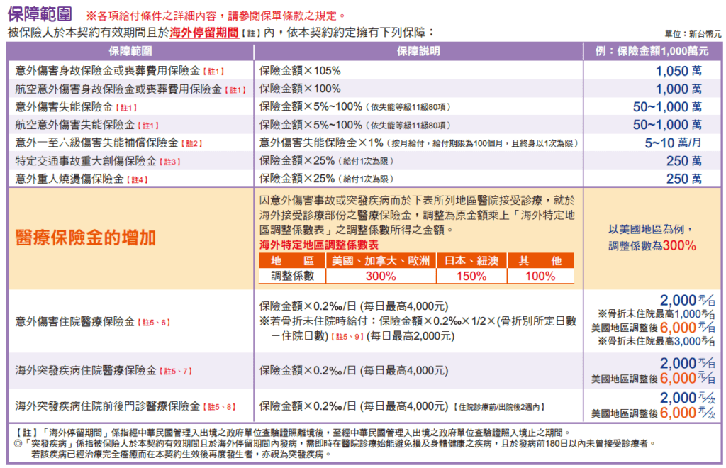Click 以美國地區為例 example text

pyautogui.click(x=651, y=229)
